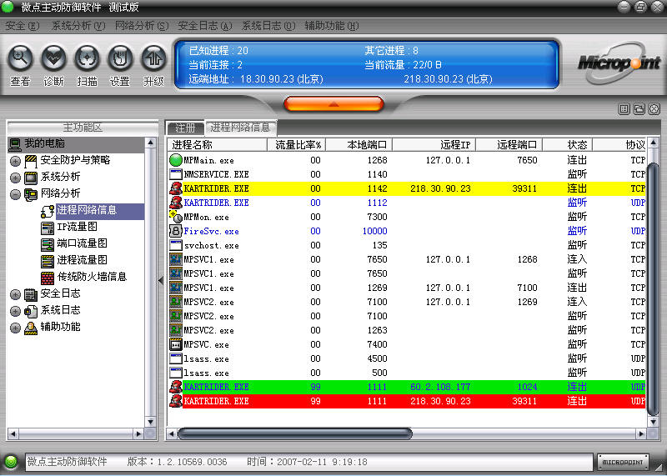Expand the 安全日志 tree node
The height and width of the screenshot is (476, 667).
pyautogui.click(x=15, y=294)
